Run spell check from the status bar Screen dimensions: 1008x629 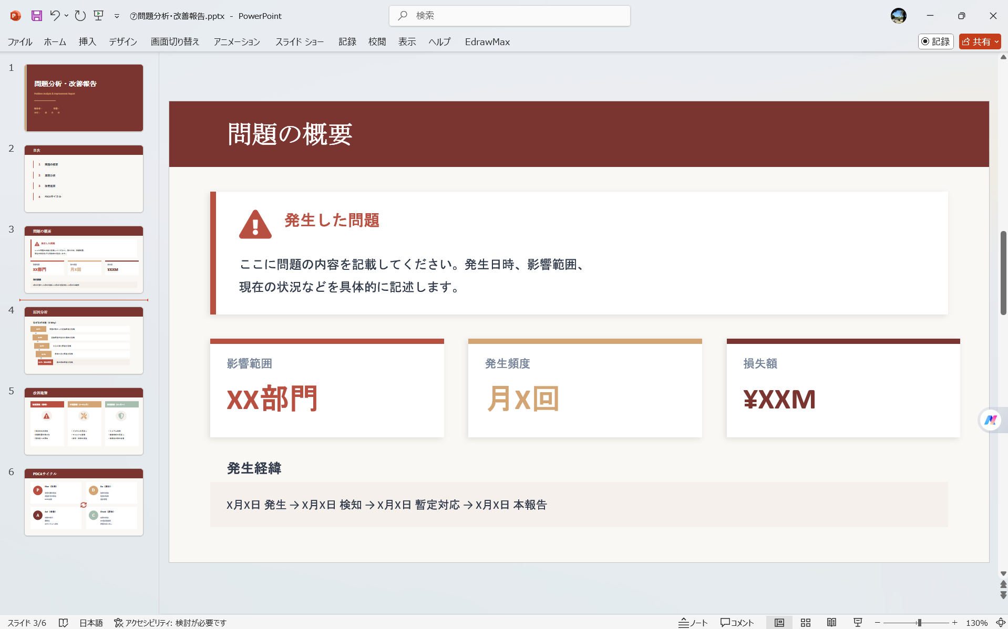point(64,623)
